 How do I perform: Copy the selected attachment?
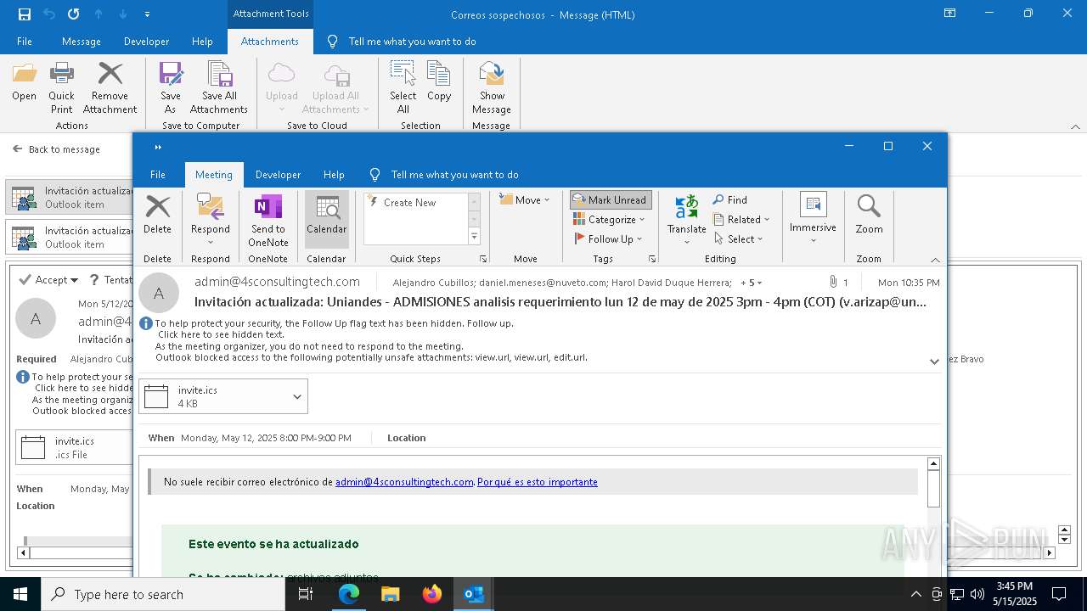click(x=439, y=82)
